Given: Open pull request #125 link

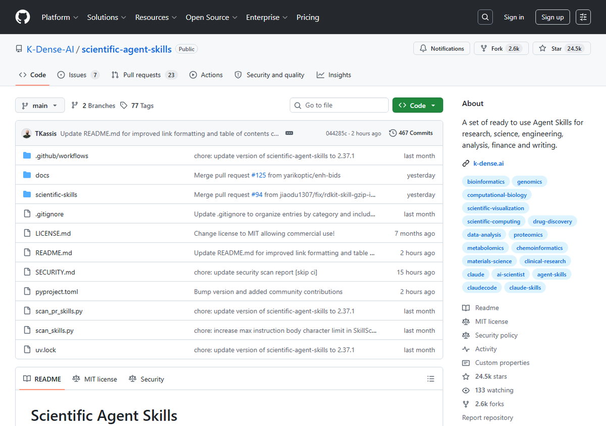Looking at the screenshot, I should pos(258,175).
